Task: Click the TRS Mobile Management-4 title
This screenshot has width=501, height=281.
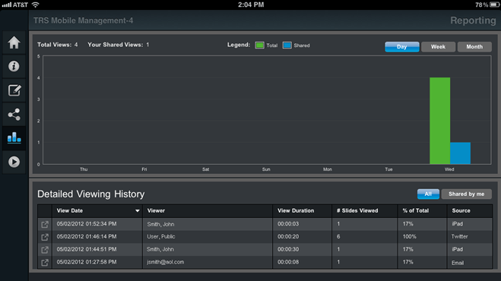Action: tap(84, 21)
